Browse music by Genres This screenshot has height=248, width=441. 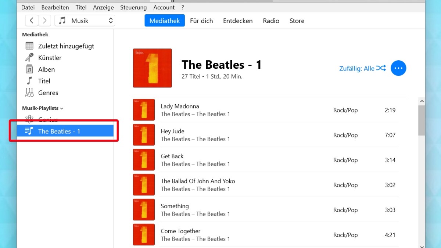pyautogui.click(x=48, y=93)
